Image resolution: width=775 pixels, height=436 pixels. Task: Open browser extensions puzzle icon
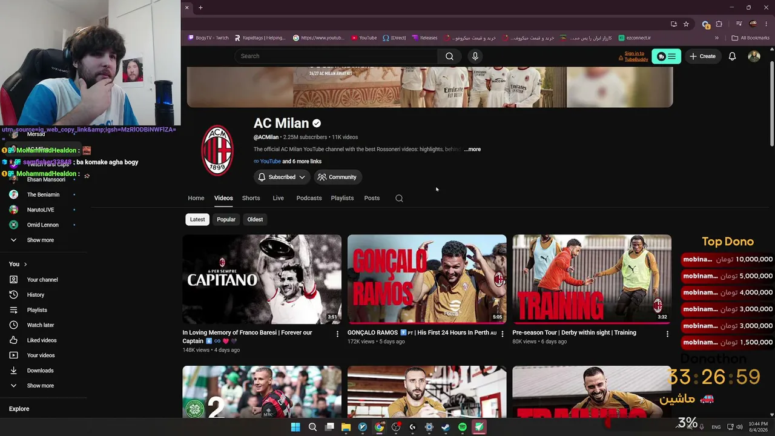point(719,24)
